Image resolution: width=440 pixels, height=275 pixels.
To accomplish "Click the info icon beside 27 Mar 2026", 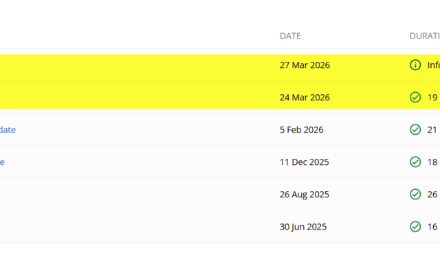I will (415, 65).
